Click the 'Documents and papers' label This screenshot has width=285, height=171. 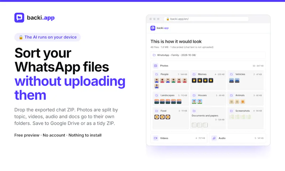click(x=205, y=116)
